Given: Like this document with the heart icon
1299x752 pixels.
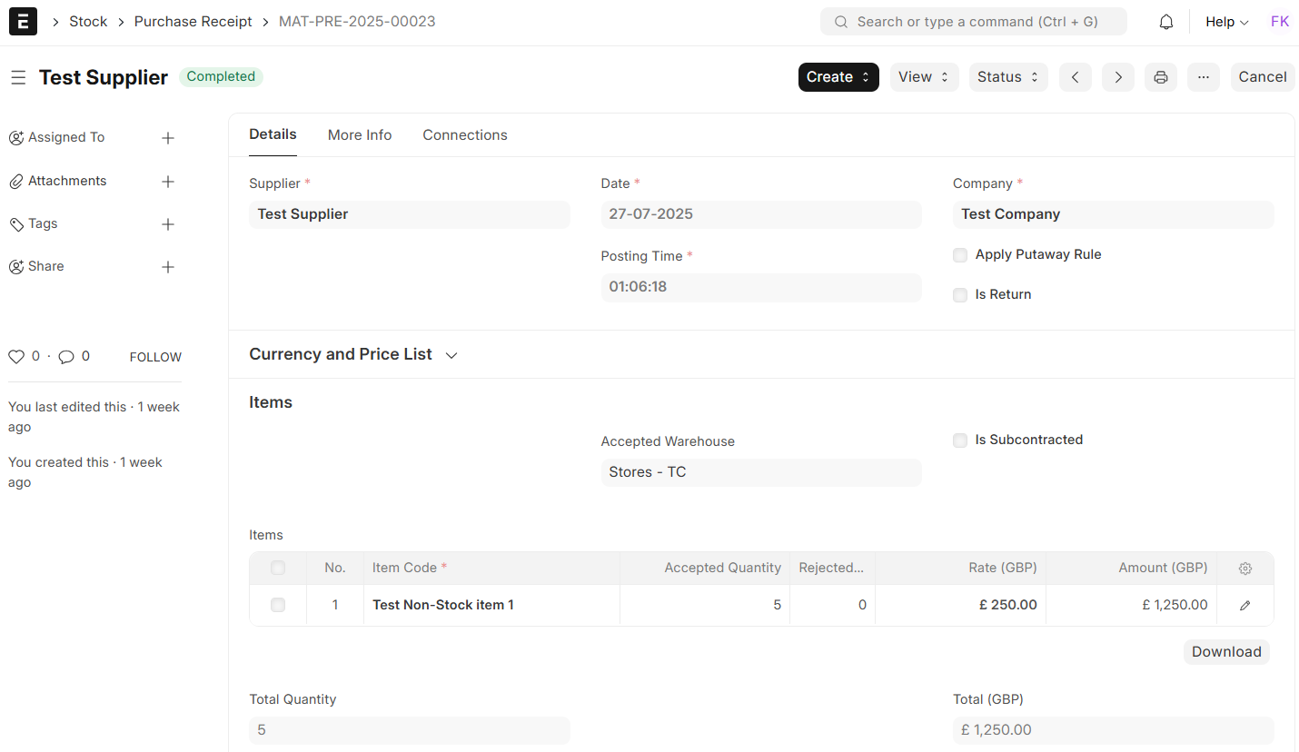Looking at the screenshot, I should (x=15, y=357).
